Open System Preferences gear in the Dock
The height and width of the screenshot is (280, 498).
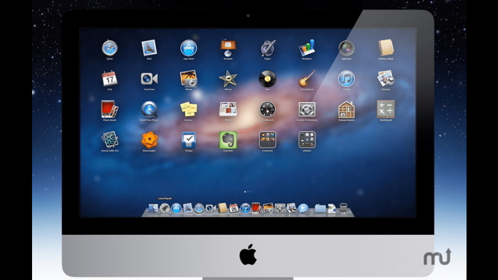(x=280, y=208)
